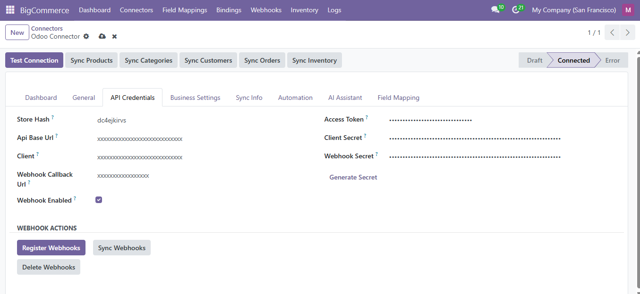Set status to Draft
The height and width of the screenshot is (294, 640).
534,60
